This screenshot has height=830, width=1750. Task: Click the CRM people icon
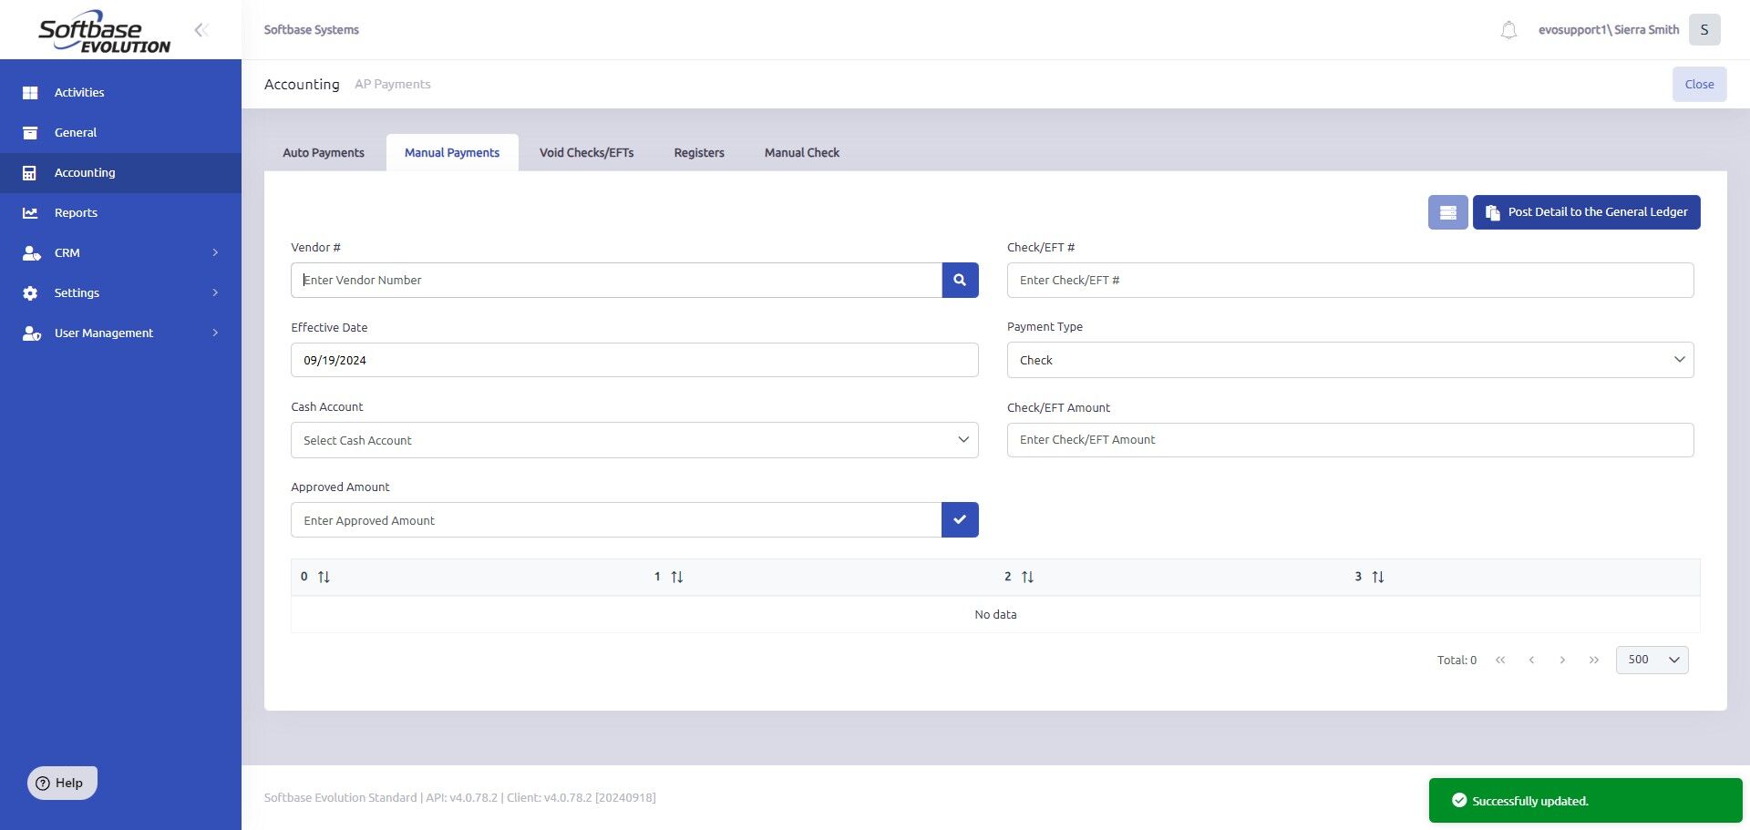click(31, 253)
